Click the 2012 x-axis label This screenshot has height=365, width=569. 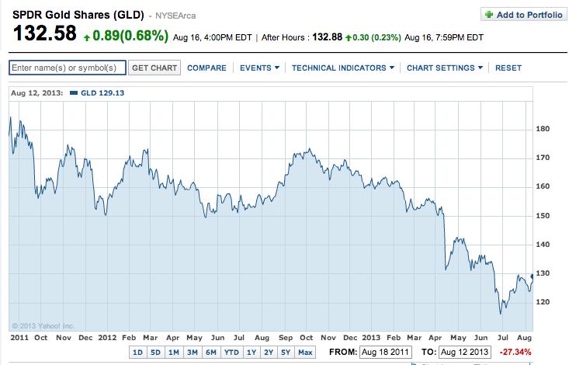coord(107,338)
